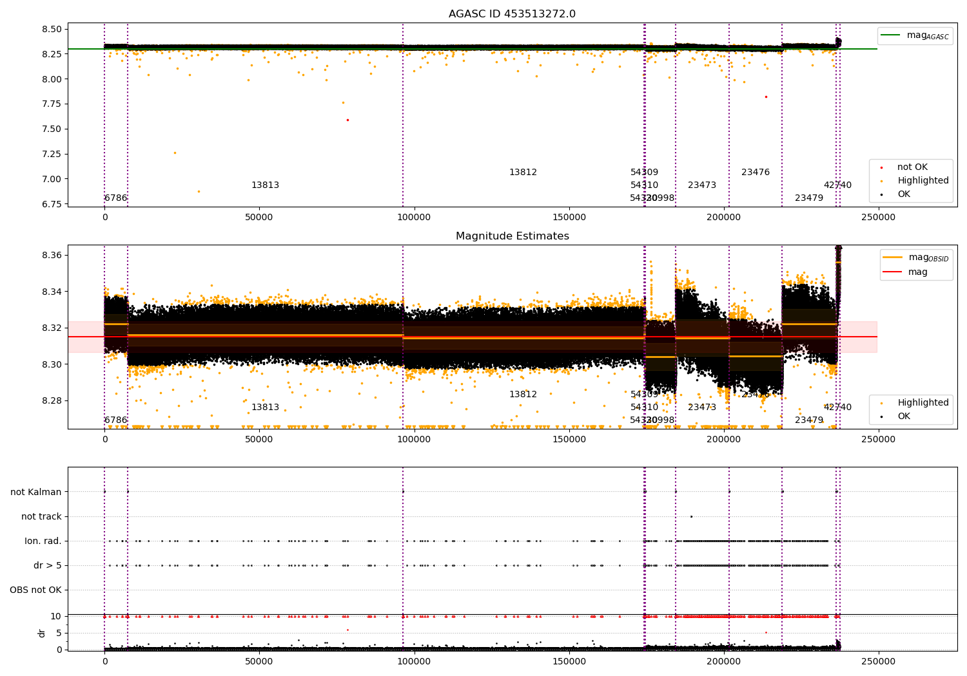Click obsid label 13813 in Magnitude Estimates plot
The image size is (967, 676).
coord(265,408)
